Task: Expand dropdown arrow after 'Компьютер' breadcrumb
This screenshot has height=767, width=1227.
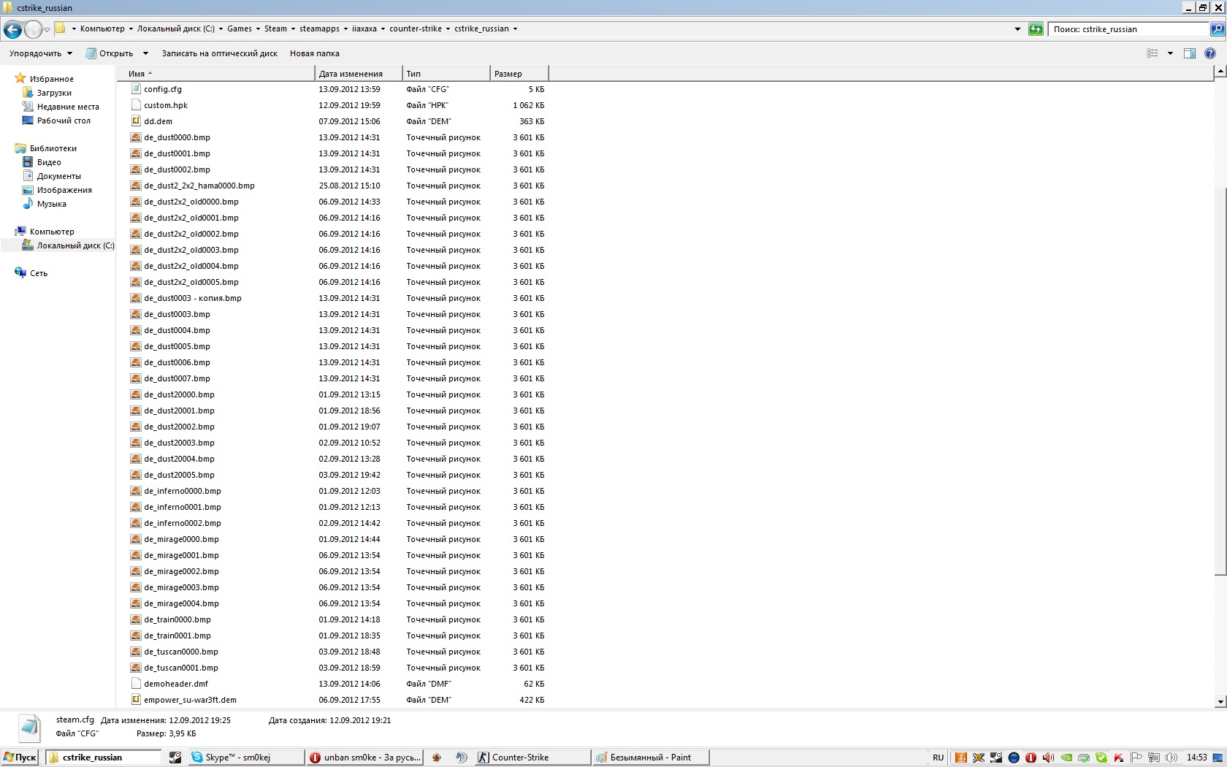Action: click(x=131, y=29)
